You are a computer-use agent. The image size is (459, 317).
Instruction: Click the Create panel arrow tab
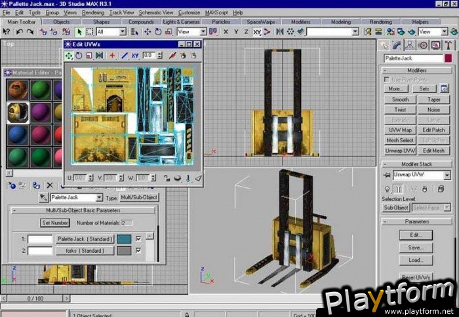tap(384, 45)
